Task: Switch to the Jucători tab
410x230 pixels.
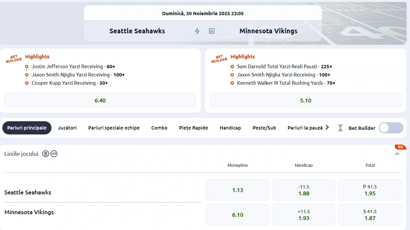Action: 67,128
